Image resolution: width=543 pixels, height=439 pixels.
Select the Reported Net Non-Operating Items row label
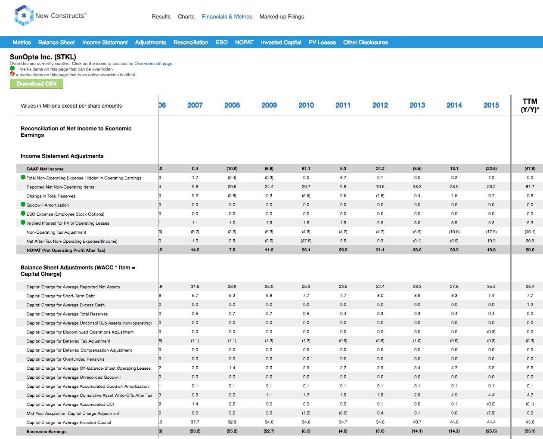point(60,187)
